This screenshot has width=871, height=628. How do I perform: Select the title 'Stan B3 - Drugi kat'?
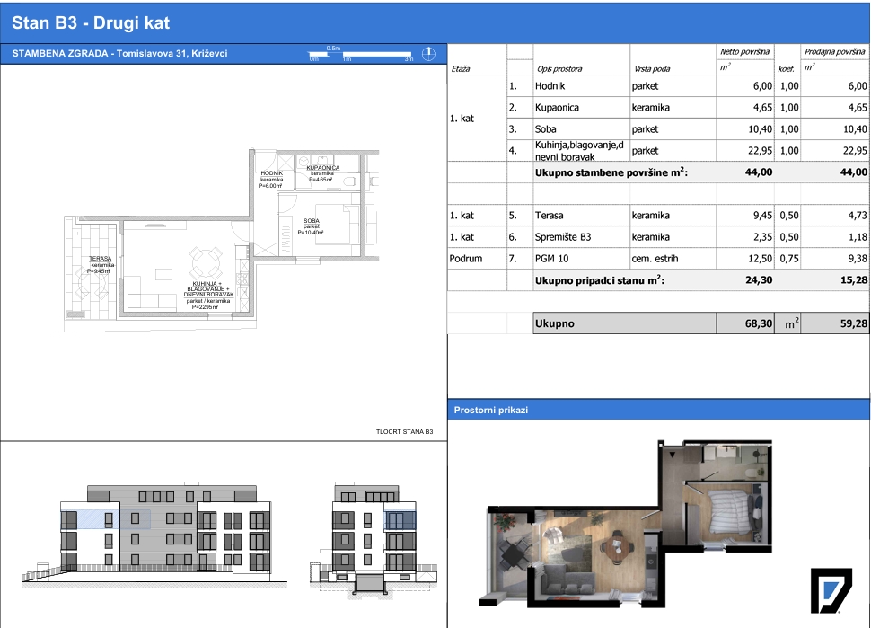[91, 22]
